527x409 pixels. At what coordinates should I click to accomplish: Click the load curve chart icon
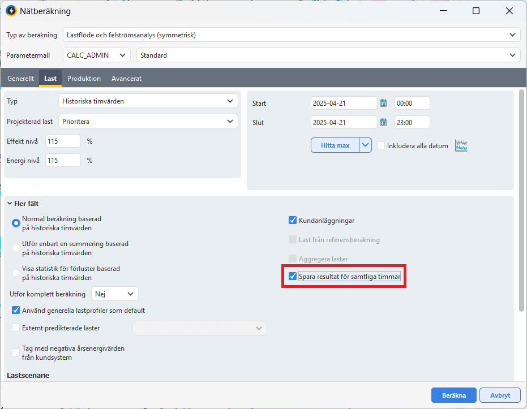[461, 145]
